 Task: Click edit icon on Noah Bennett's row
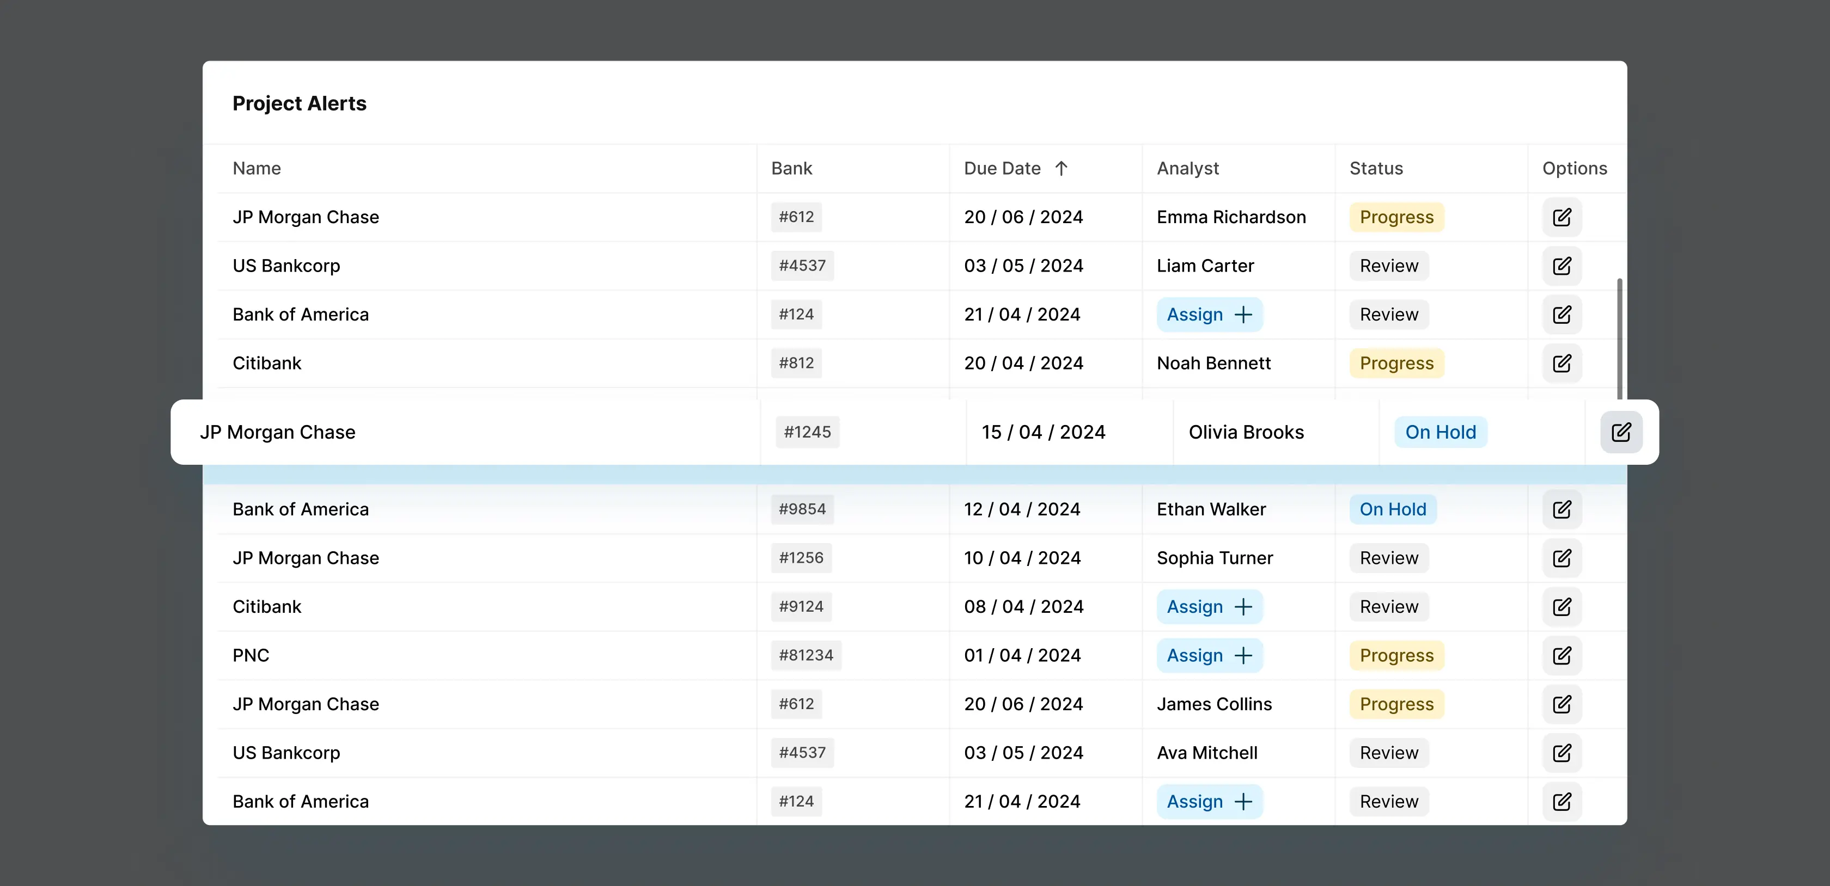click(1561, 364)
